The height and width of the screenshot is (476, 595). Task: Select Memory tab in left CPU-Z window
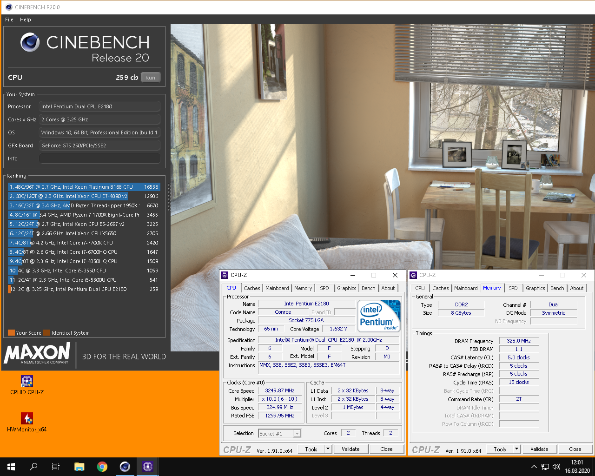(x=303, y=288)
